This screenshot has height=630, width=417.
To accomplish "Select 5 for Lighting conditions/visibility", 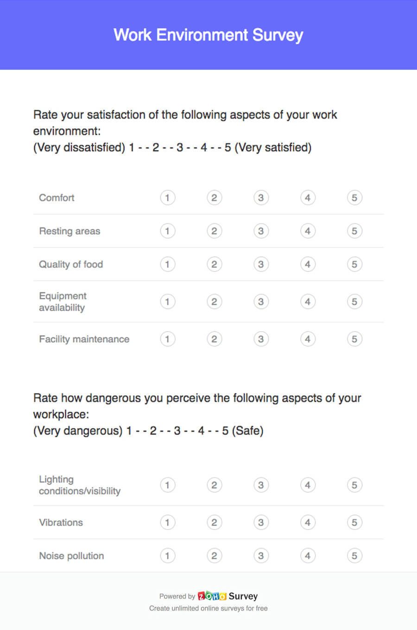I will coord(354,485).
